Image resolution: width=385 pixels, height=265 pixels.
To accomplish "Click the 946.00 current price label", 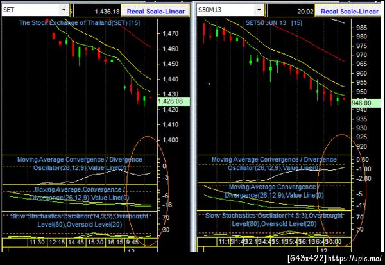I will click(x=366, y=103).
